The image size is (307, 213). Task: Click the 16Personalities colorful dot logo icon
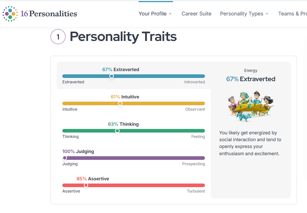pyautogui.click(x=10, y=14)
